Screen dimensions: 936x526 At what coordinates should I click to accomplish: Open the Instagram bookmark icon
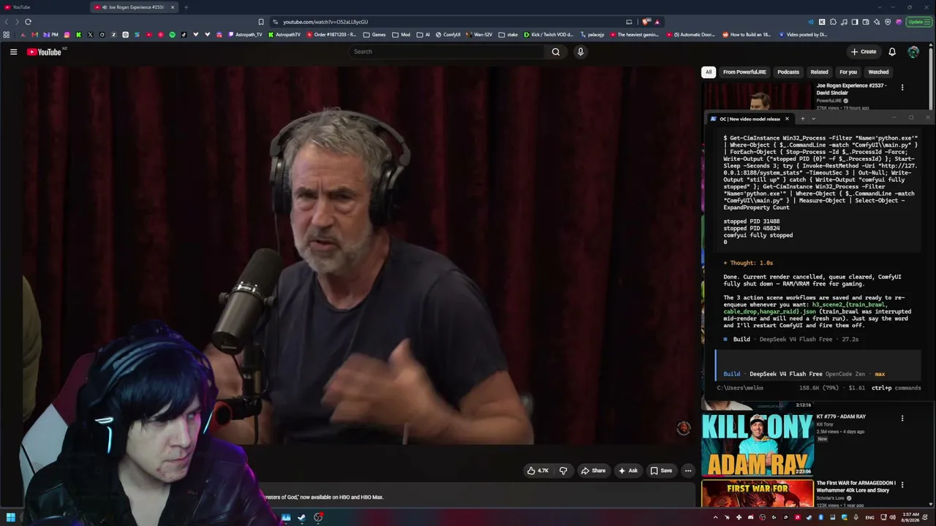[x=67, y=34]
